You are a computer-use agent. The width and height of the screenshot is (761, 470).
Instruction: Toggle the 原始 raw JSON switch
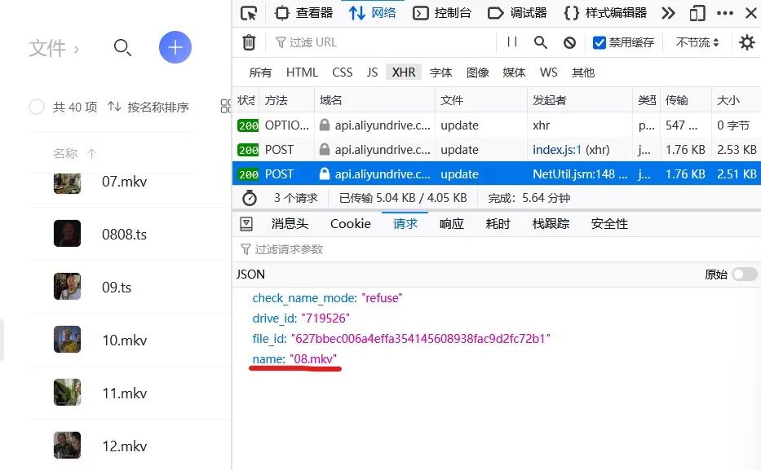(x=743, y=275)
